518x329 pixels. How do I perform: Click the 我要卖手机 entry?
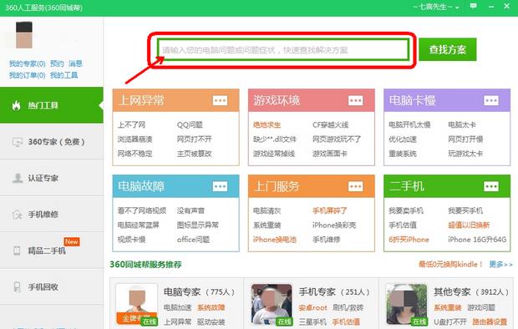pyautogui.click(x=406, y=210)
